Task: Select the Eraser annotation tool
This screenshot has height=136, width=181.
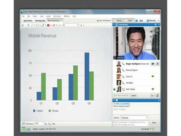Action: (x=54, y=25)
